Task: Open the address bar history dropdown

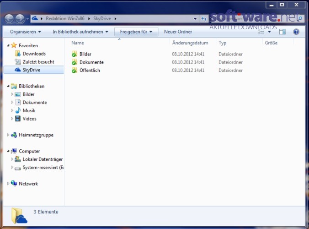Action: (x=195, y=19)
